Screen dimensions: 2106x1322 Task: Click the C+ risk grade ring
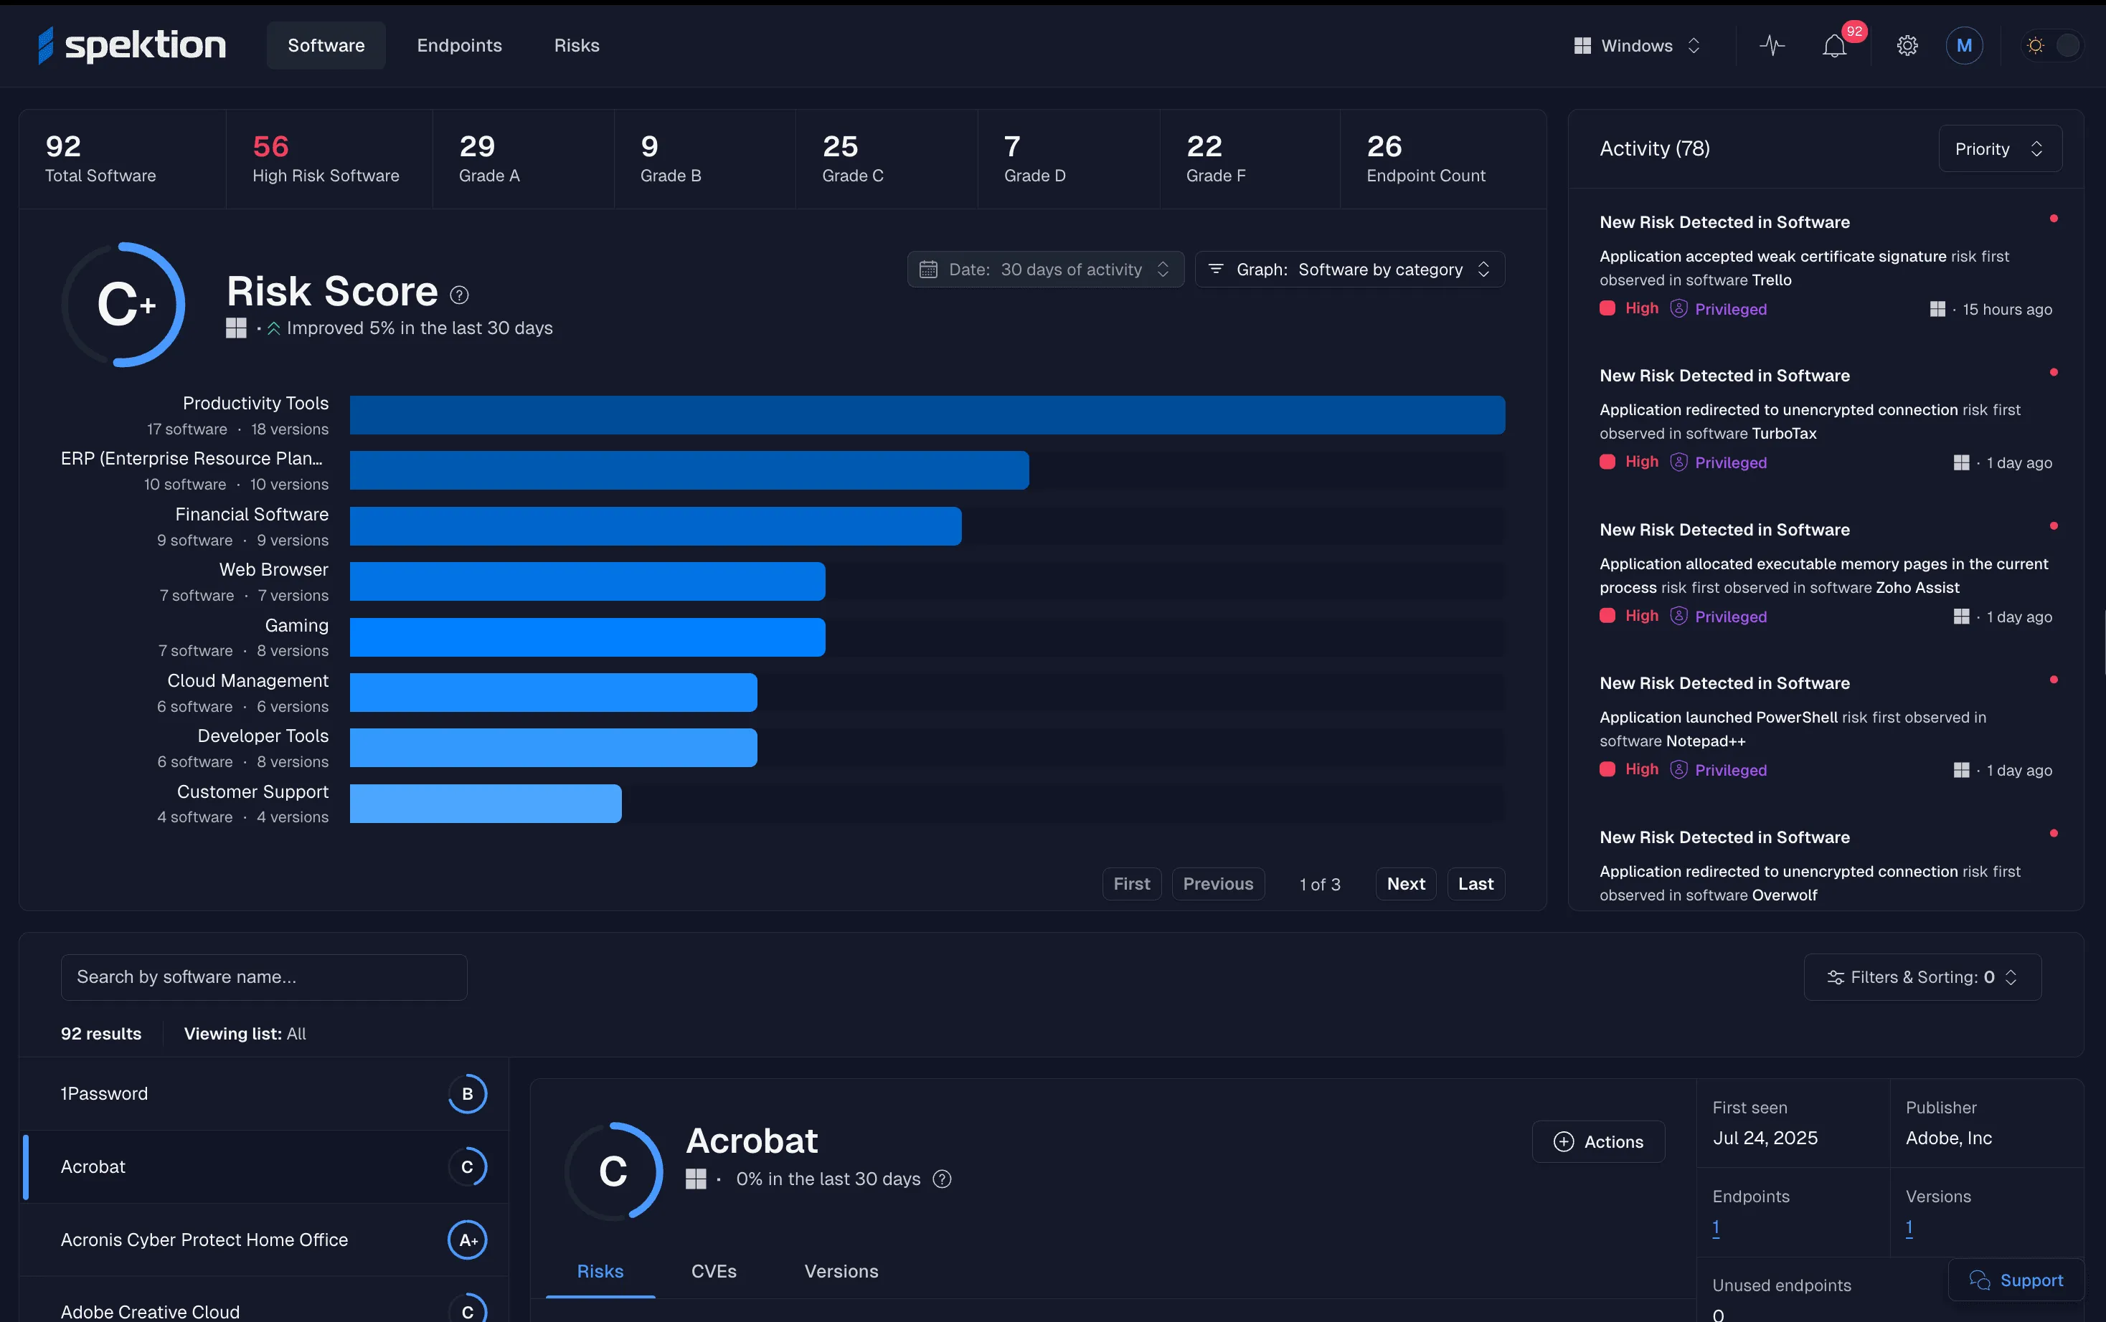pyautogui.click(x=123, y=304)
